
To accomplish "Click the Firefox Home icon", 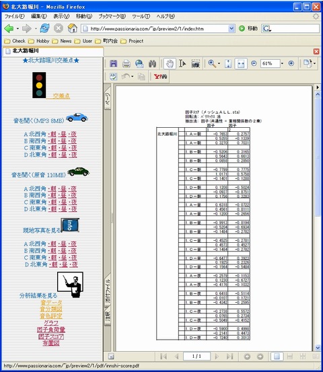I will tap(73, 28).
